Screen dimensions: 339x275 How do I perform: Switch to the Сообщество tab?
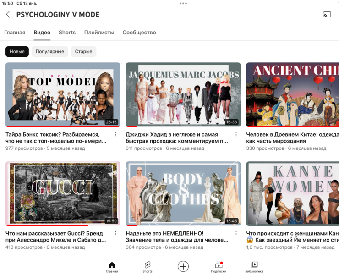(x=139, y=33)
